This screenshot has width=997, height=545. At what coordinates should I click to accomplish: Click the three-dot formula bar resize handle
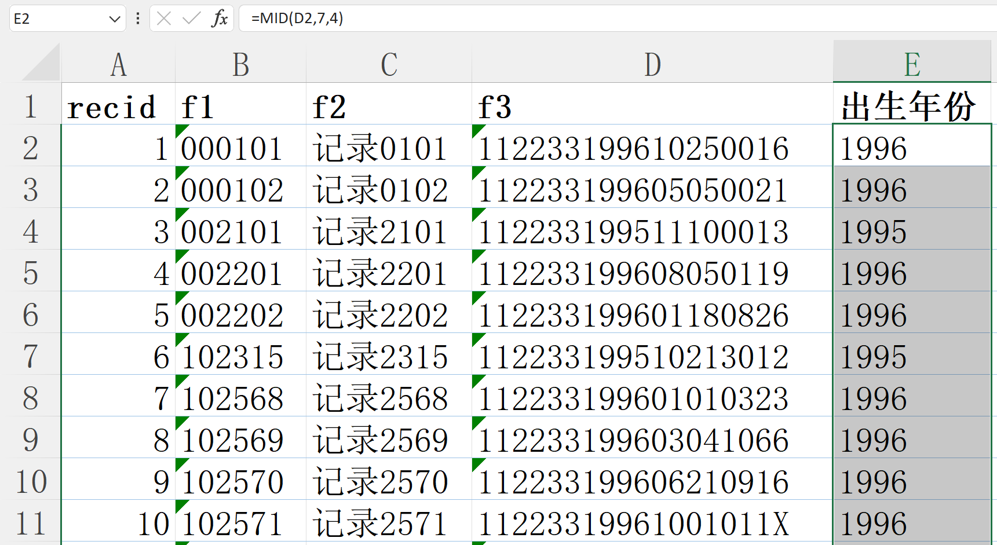click(x=138, y=19)
